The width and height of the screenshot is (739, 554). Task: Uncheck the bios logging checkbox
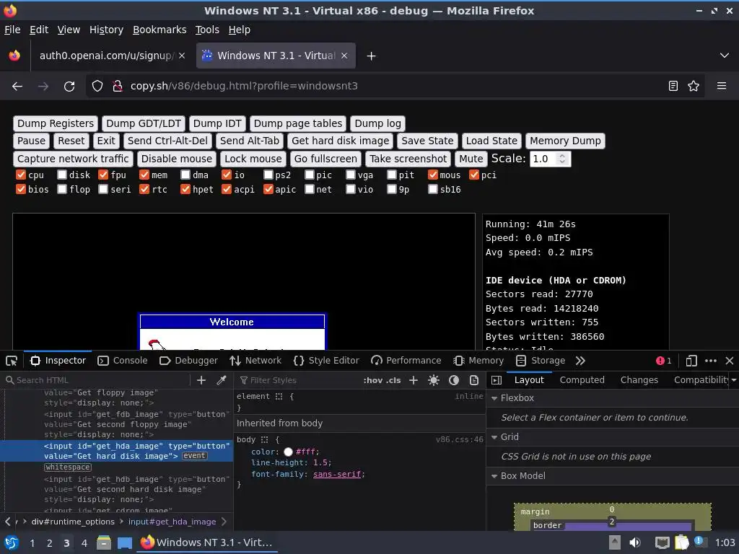pos(21,189)
